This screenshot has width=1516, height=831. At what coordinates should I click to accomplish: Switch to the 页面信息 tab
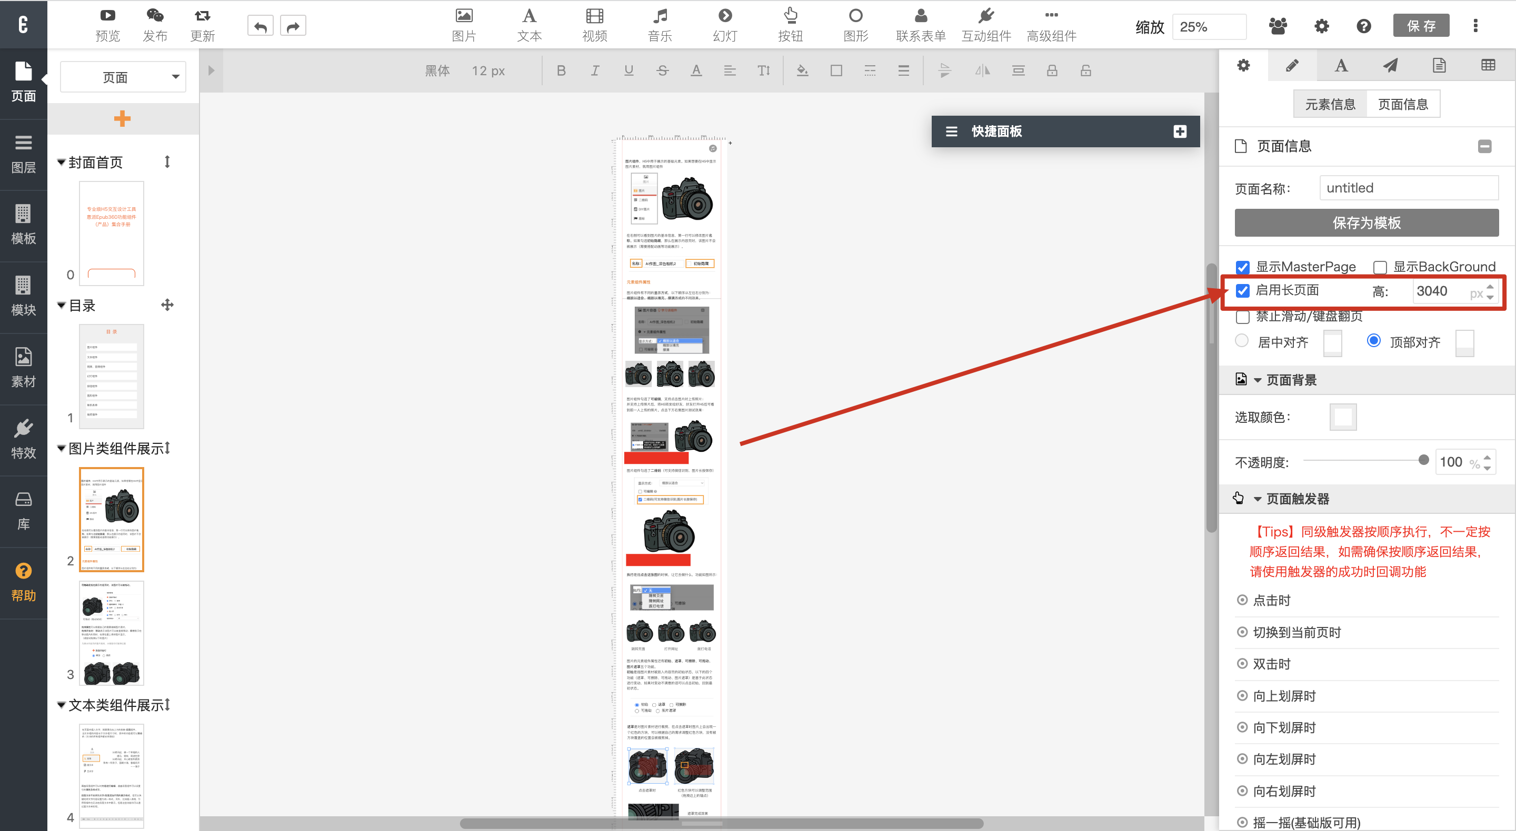(x=1402, y=105)
